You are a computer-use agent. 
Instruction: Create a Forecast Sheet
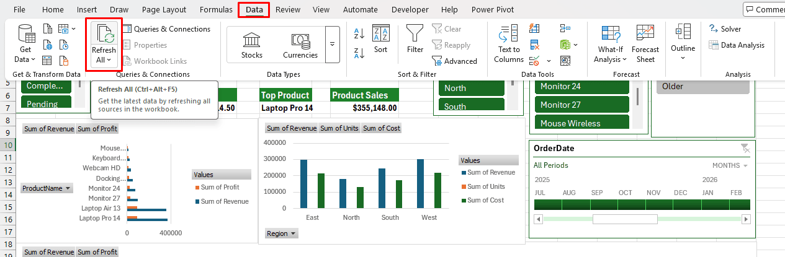coord(645,43)
